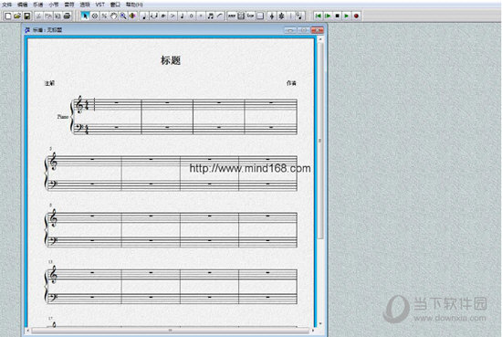
Task: Click the horizontal scrollbar left arrow
Action: coord(28,330)
